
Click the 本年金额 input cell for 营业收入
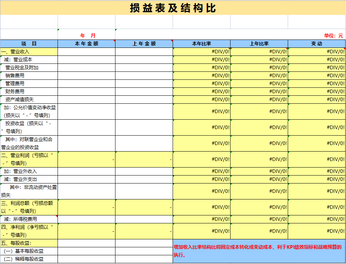86,51
